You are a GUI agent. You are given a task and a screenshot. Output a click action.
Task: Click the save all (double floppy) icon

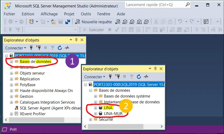point(68,22)
